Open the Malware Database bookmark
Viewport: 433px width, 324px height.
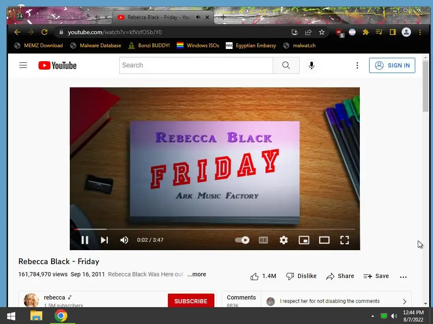(x=96, y=46)
